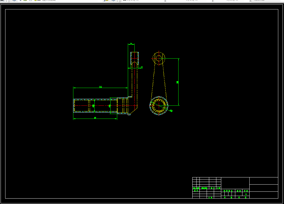Screen dimensions: 284x204
Task: Click the title block cell containing 10
Action: (246, 194)
